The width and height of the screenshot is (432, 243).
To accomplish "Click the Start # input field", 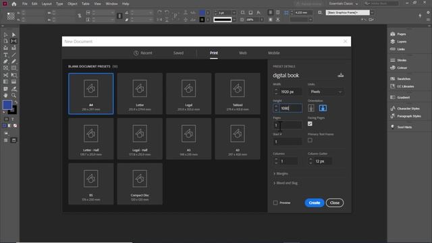I will [x=288, y=142].
